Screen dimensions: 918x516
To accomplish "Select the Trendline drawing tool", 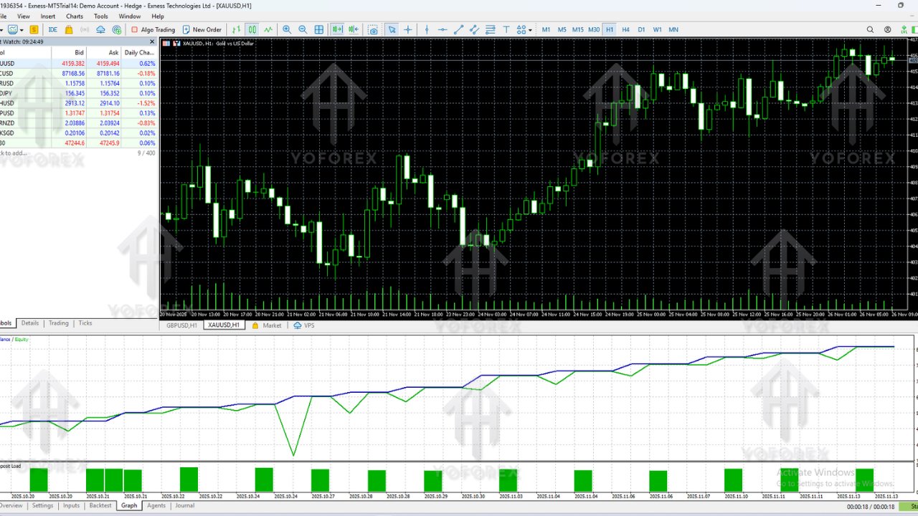I will coord(459,29).
